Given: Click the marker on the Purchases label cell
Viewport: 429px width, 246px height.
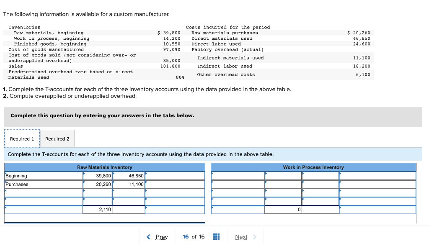Looking at the screenshot, I should (4, 182).
